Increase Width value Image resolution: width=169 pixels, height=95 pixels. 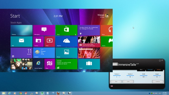[x=146, y=77]
